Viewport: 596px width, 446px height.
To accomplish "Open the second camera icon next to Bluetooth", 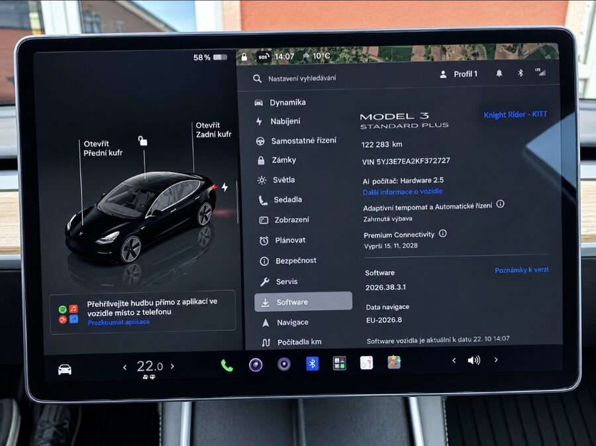I will 284,364.
